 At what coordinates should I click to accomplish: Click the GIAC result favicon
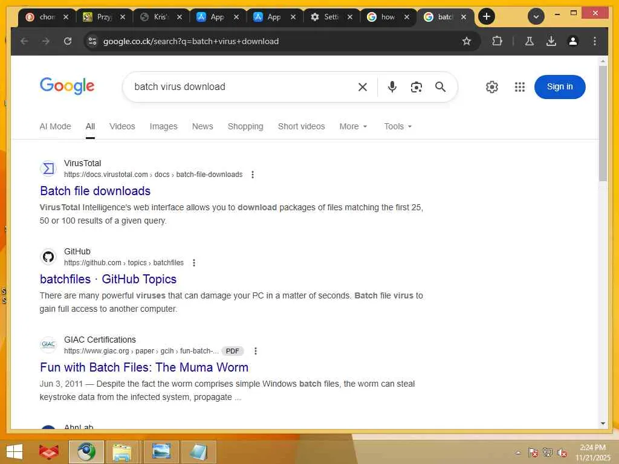point(48,345)
